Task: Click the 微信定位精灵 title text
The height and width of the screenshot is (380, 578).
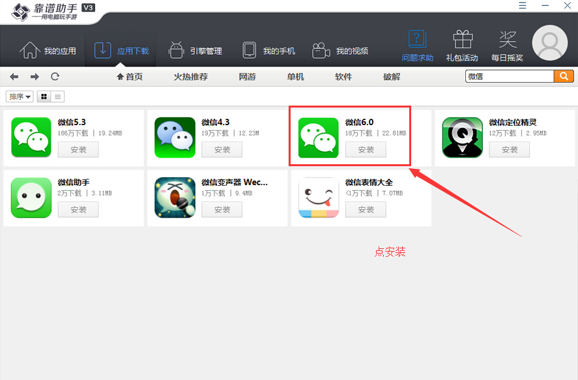Action: coord(513,122)
